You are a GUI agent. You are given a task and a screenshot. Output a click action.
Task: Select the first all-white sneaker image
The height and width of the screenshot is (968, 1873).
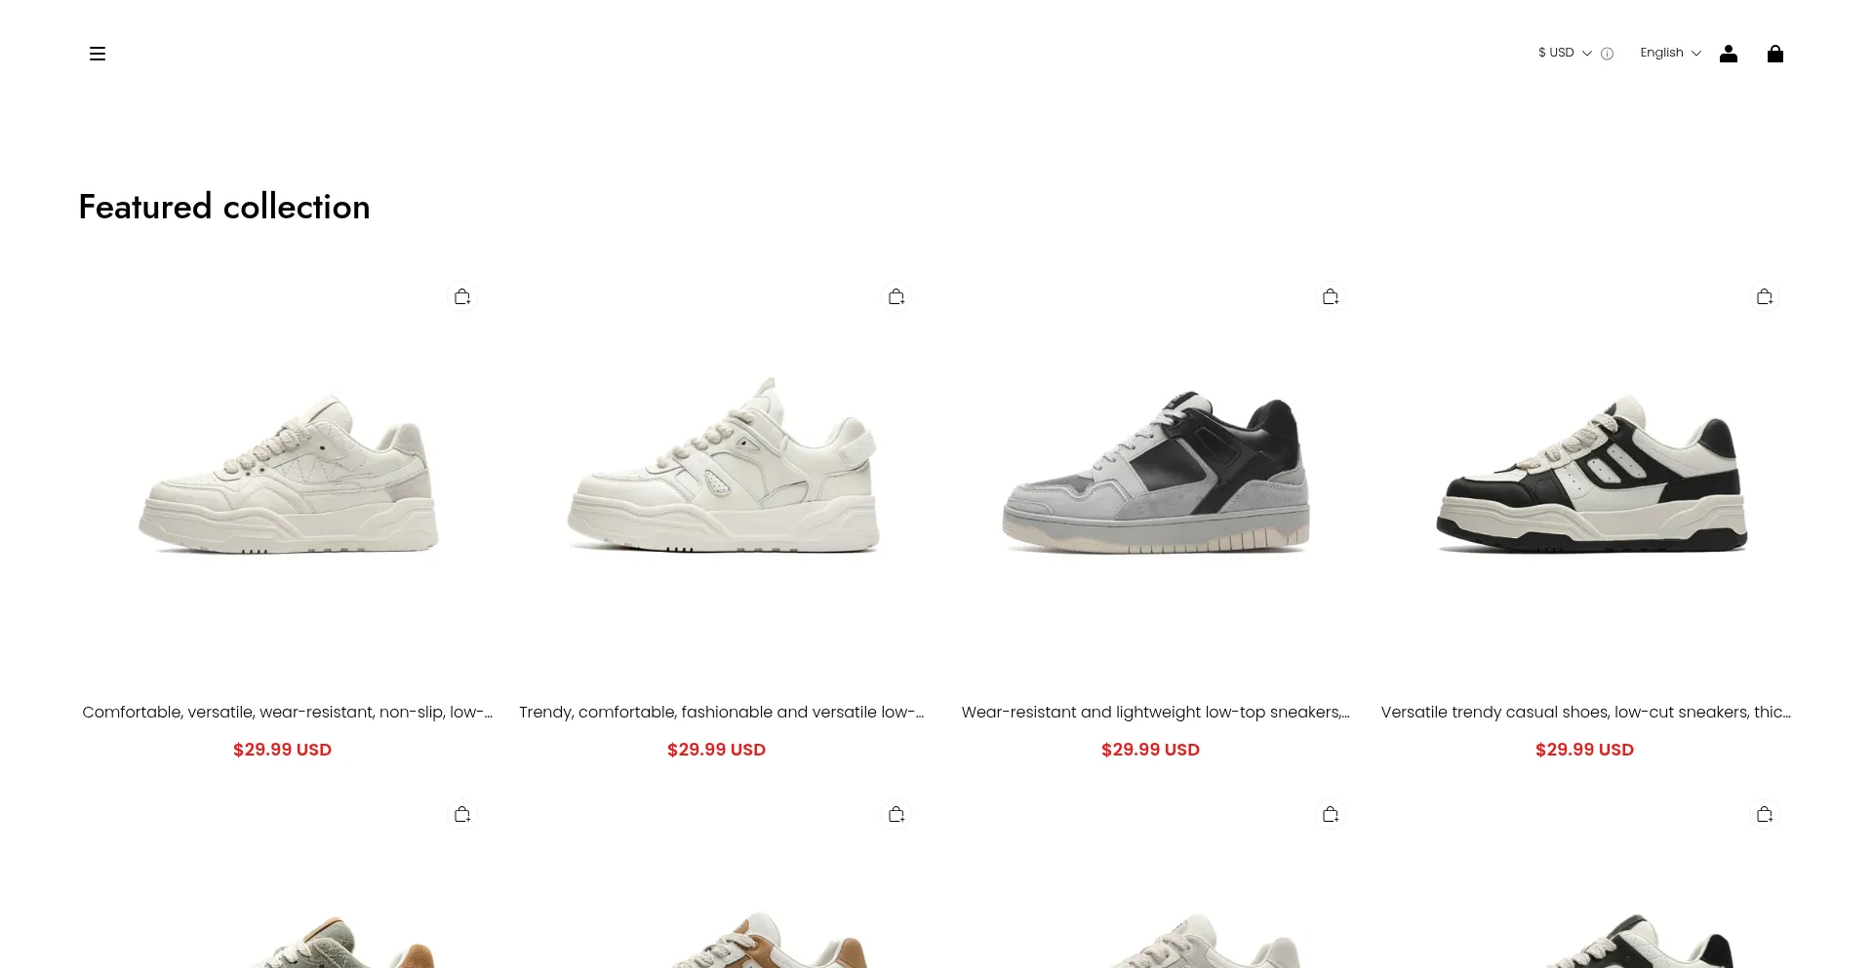pos(288,474)
